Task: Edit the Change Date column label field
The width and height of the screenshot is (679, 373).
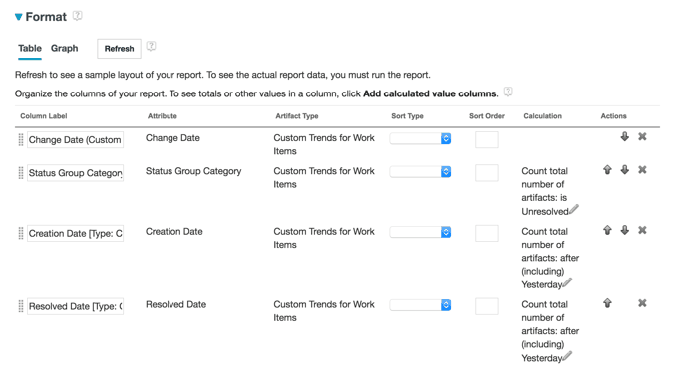Action: [x=76, y=140]
